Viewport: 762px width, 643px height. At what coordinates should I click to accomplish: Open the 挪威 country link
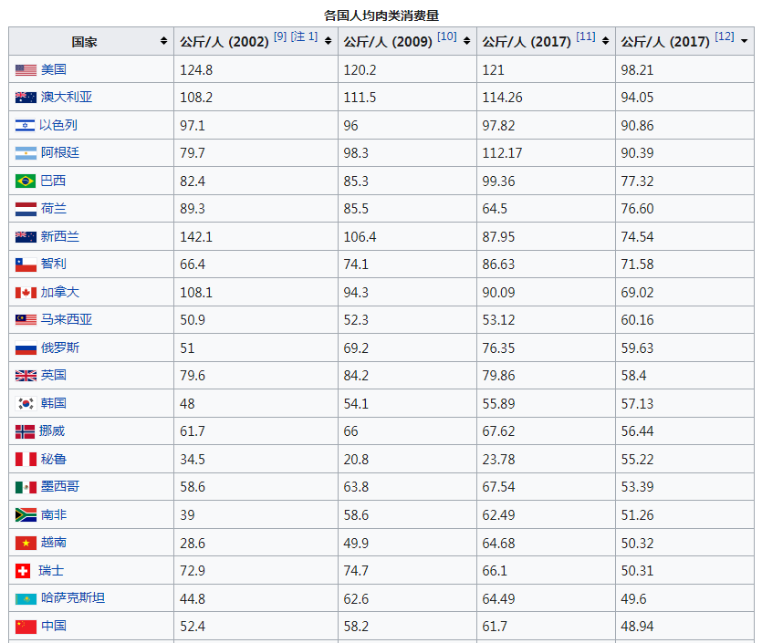point(52,430)
